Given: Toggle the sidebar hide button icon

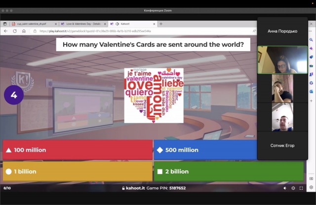Looking at the screenshot, I should 311,179.
